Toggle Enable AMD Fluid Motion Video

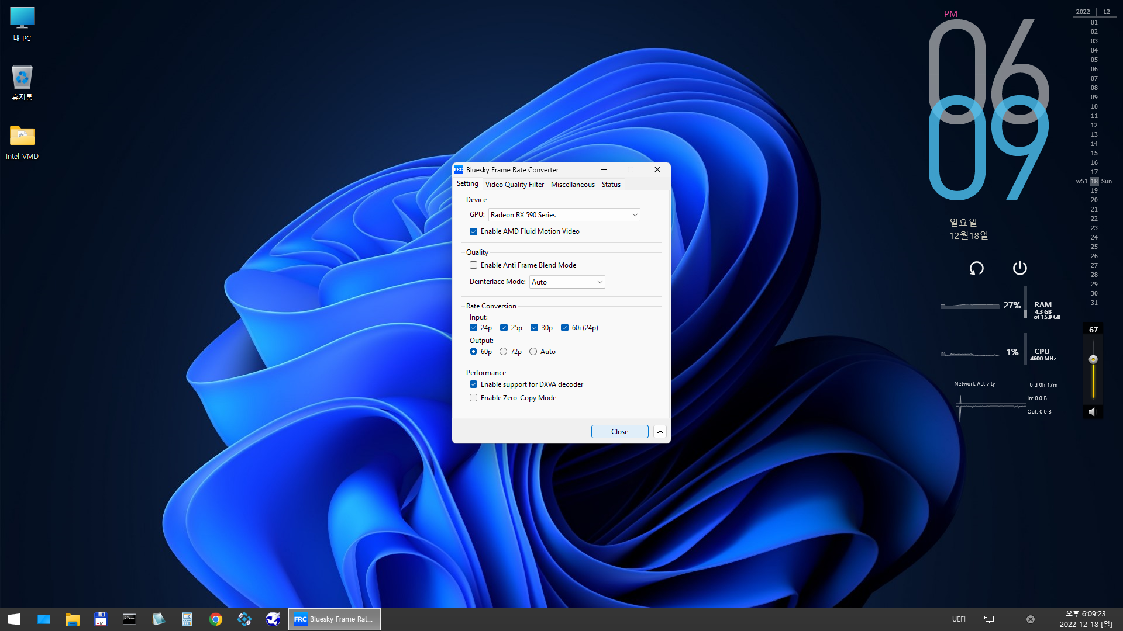[x=473, y=232]
